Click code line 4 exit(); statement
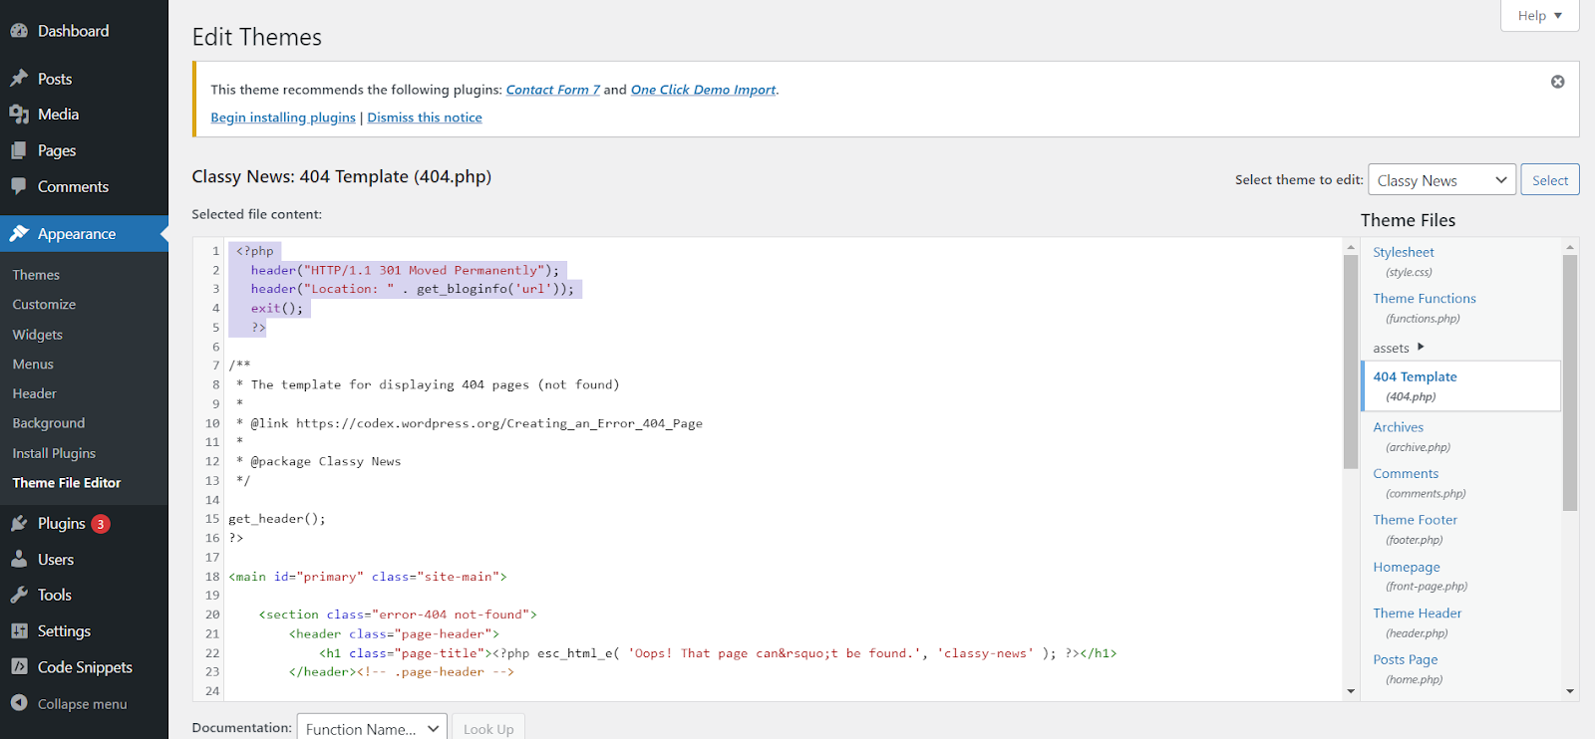1595x739 pixels. pos(277,309)
